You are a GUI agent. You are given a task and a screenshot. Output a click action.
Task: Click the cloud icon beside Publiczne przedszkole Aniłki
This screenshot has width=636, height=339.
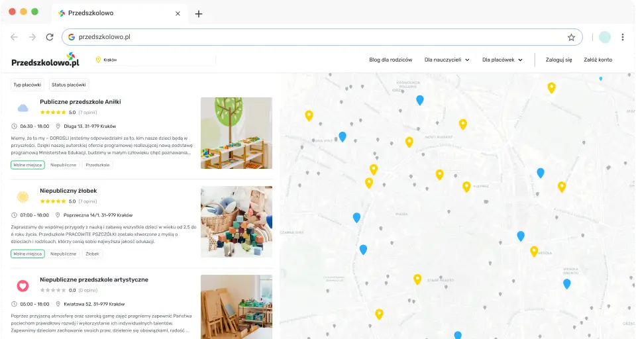(23, 108)
